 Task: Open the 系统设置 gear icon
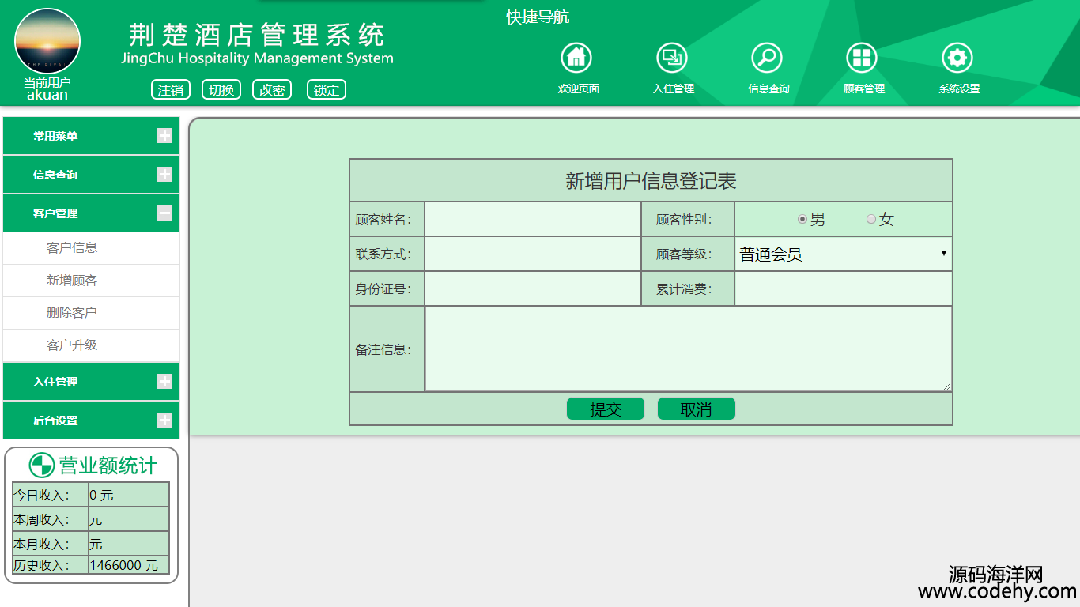(x=957, y=58)
